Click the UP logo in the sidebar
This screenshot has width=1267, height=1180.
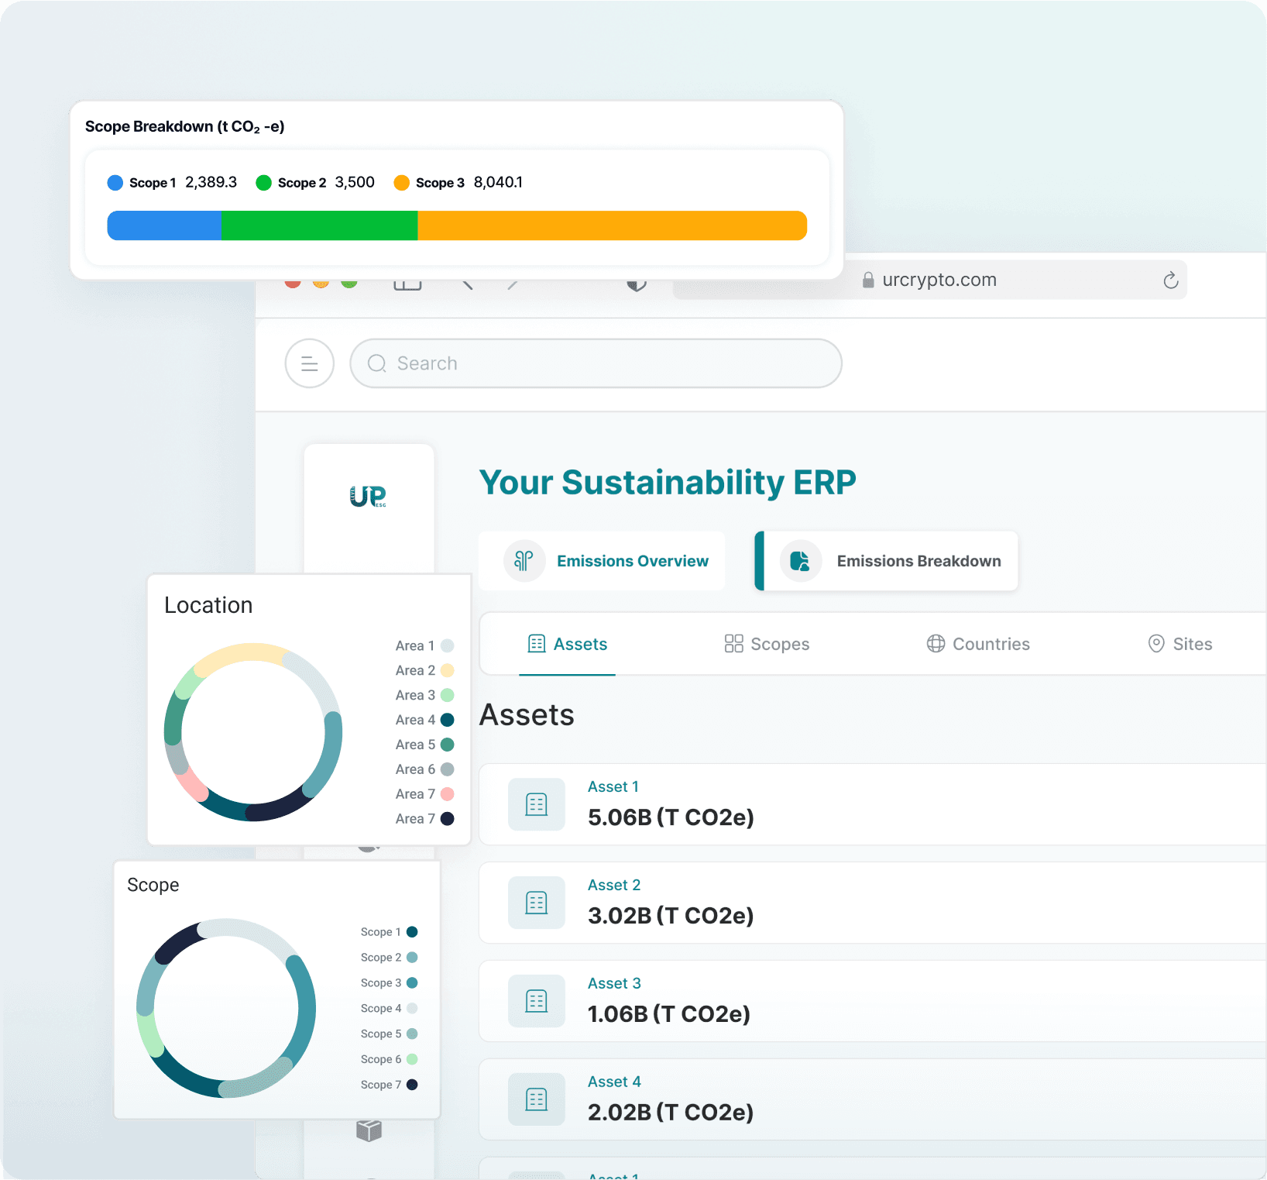tap(369, 497)
